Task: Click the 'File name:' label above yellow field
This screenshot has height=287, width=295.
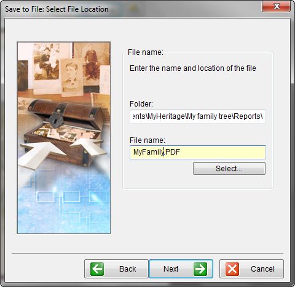Action: point(147,140)
